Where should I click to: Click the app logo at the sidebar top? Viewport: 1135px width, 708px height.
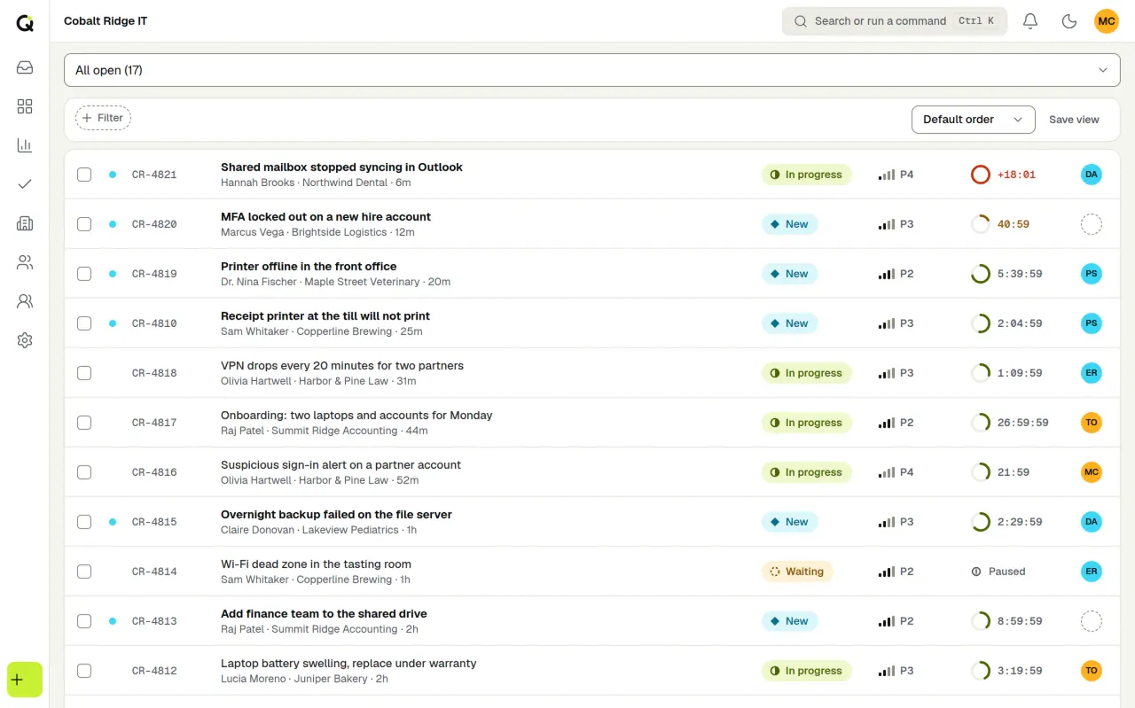click(25, 23)
